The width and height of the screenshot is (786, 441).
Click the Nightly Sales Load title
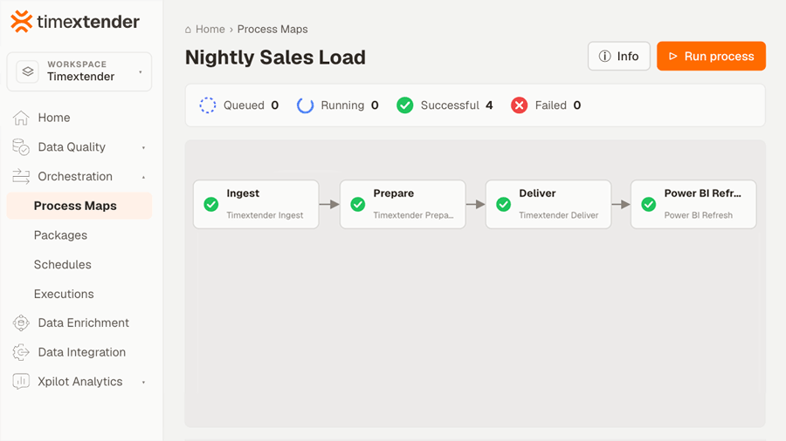coord(275,57)
